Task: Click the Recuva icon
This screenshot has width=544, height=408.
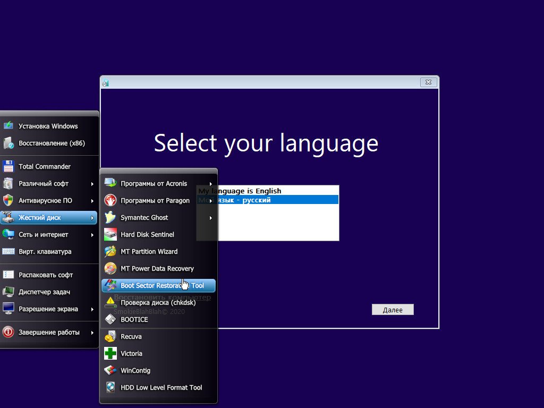Action: (110, 336)
